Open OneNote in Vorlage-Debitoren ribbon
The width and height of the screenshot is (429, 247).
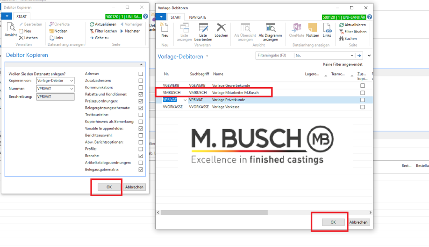pyautogui.click(x=297, y=30)
